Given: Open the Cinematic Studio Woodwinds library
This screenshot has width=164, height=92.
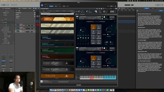Looking at the screenshot, I should coord(57,51).
